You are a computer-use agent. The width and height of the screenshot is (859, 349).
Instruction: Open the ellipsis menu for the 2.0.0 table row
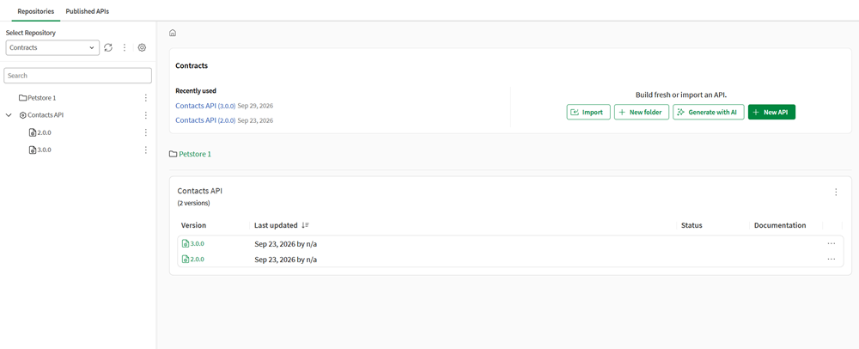pyautogui.click(x=832, y=259)
